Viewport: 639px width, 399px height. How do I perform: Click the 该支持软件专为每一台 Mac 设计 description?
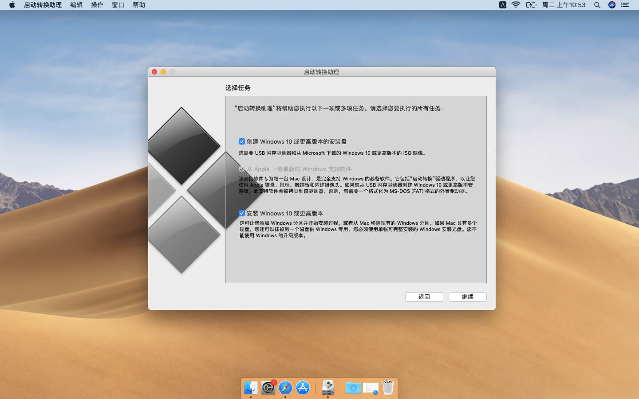click(357, 185)
